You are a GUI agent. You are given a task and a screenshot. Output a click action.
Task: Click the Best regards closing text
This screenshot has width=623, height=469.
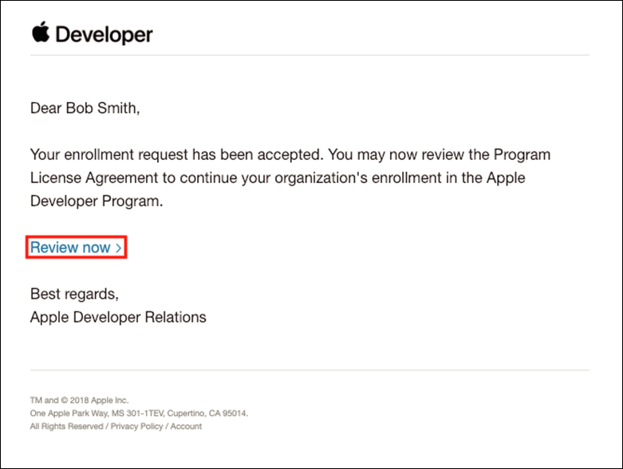click(74, 294)
